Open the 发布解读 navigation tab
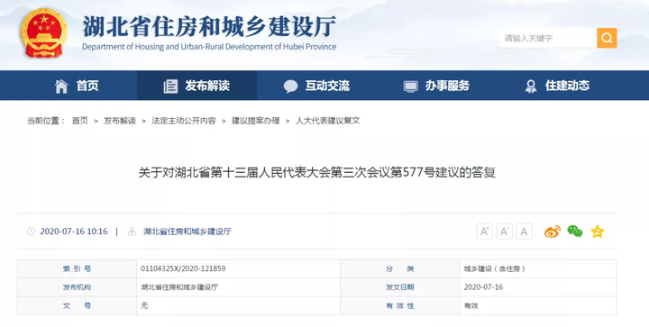The width and height of the screenshot is (649, 327). click(197, 86)
